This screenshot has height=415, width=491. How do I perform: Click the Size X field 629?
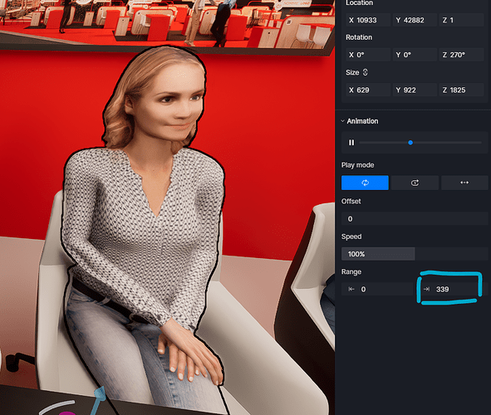tap(368, 90)
